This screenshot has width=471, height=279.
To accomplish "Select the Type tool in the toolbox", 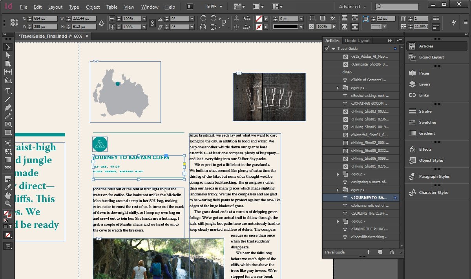I will click(8, 91).
